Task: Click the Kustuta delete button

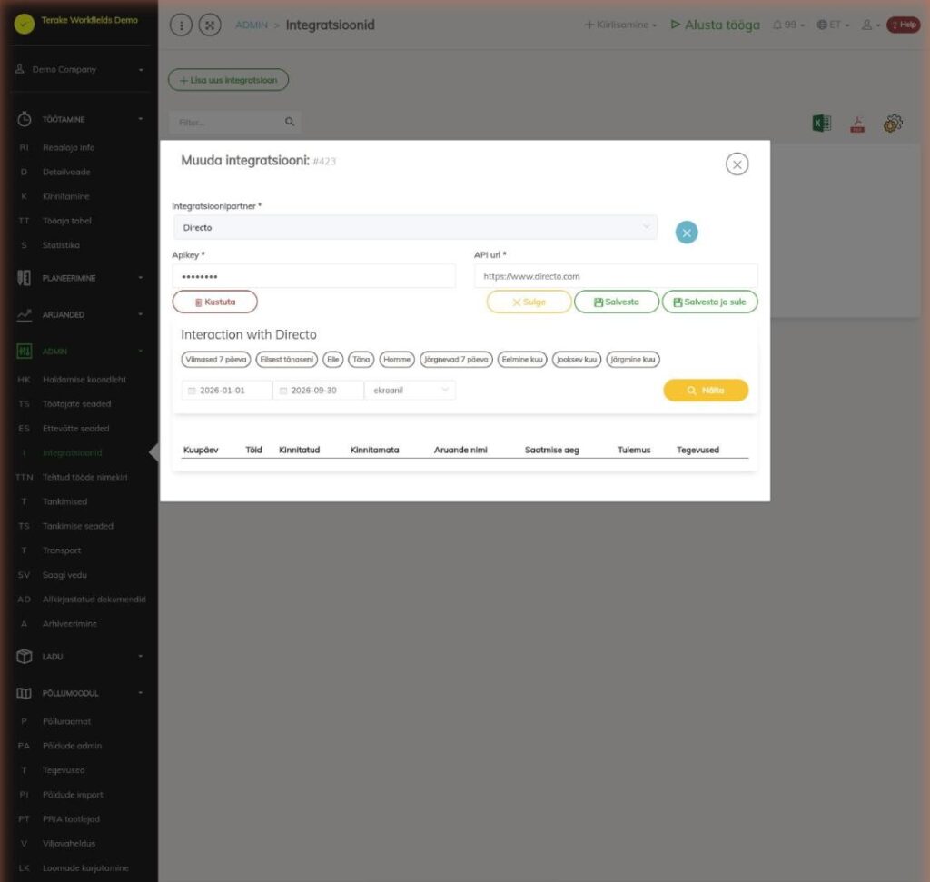Action: 214,302
